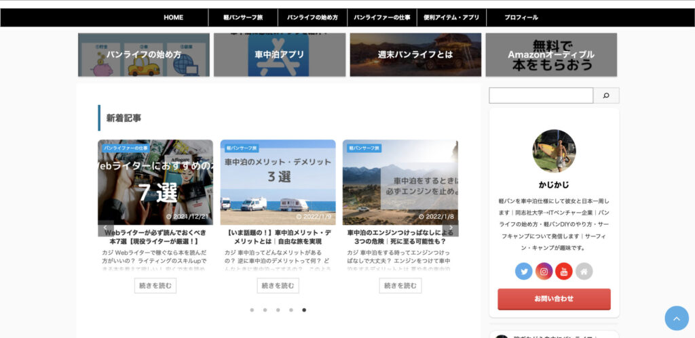
Task: Select the fourth carousel pagination dot
Action: coord(291,310)
